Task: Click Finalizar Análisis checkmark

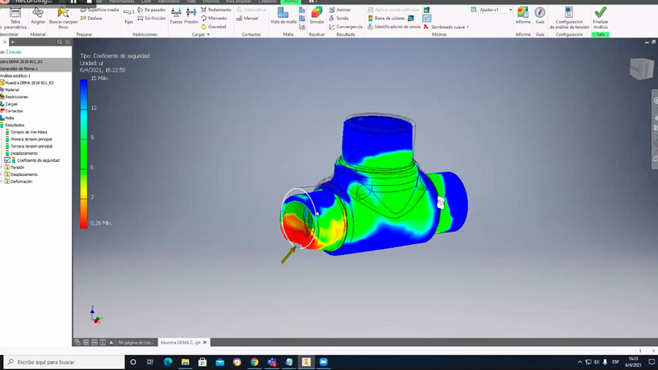Action: coord(601,15)
